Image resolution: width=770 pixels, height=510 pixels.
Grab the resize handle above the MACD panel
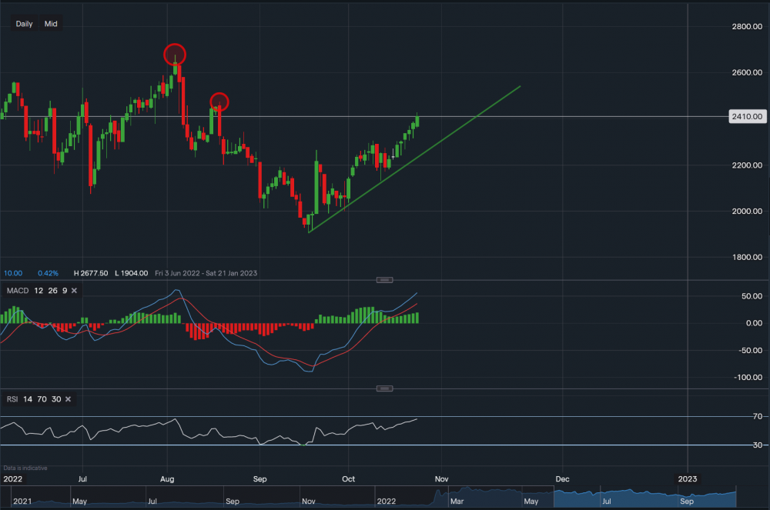[385, 280]
